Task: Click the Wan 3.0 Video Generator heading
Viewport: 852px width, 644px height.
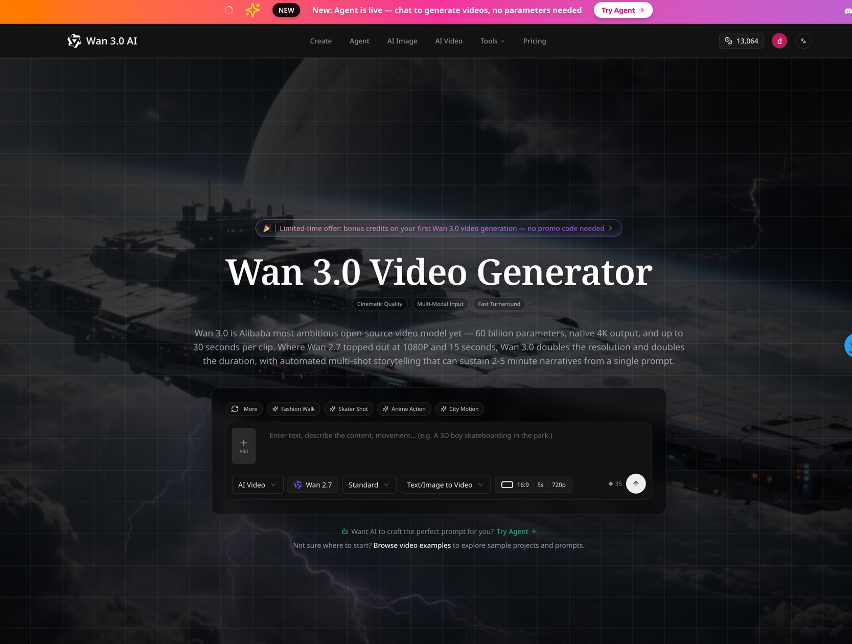Action: 439,271
